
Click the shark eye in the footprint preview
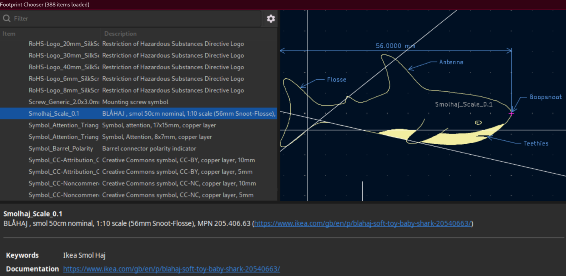tap(478, 123)
